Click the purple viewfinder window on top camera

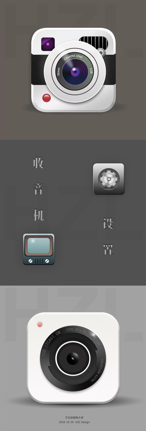coord(48,43)
